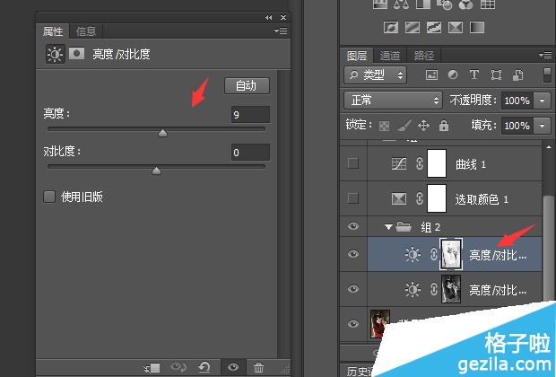Click the filter for type layers icon

473,75
